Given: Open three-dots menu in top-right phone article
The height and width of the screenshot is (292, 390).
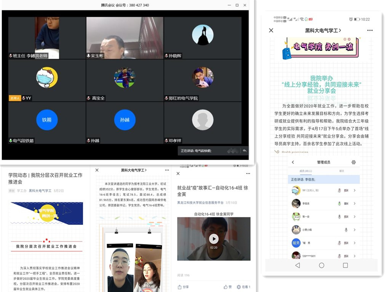Looking at the screenshot, I should [x=370, y=30].
